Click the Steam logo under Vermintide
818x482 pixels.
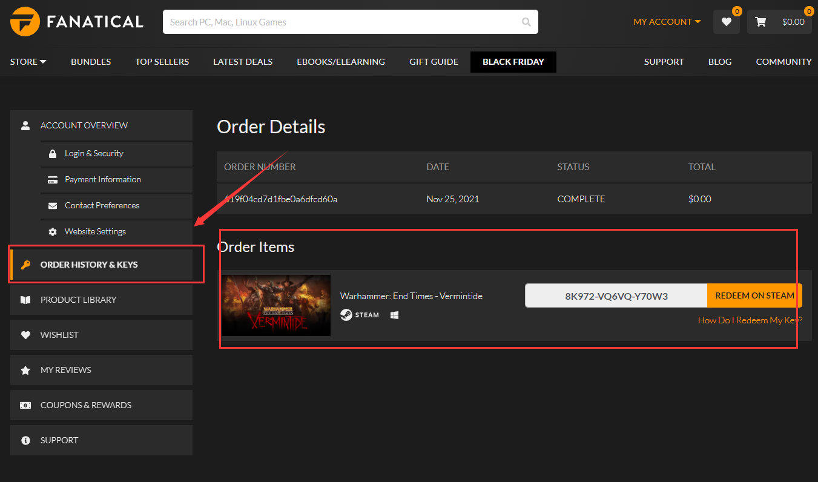360,315
